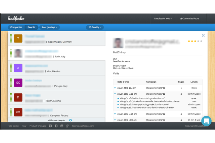The image size is (215, 143).
Task: Click the Length column header
Action: pos(194,82)
